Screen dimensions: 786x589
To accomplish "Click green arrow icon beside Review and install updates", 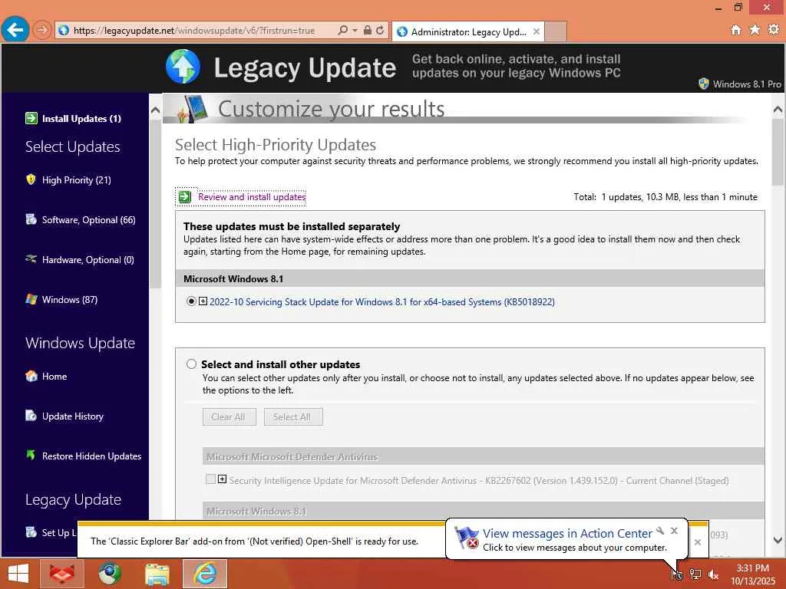I will tap(185, 196).
